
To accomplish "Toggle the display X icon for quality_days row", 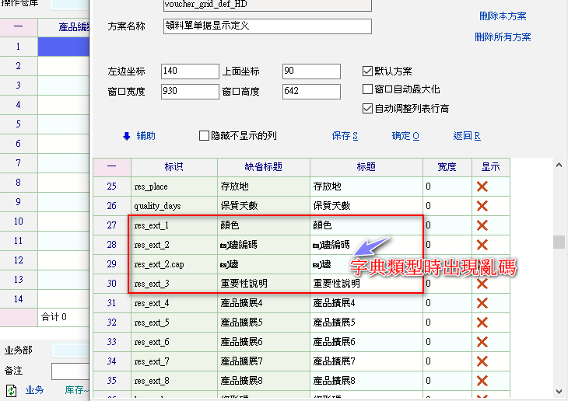I will coord(482,206).
